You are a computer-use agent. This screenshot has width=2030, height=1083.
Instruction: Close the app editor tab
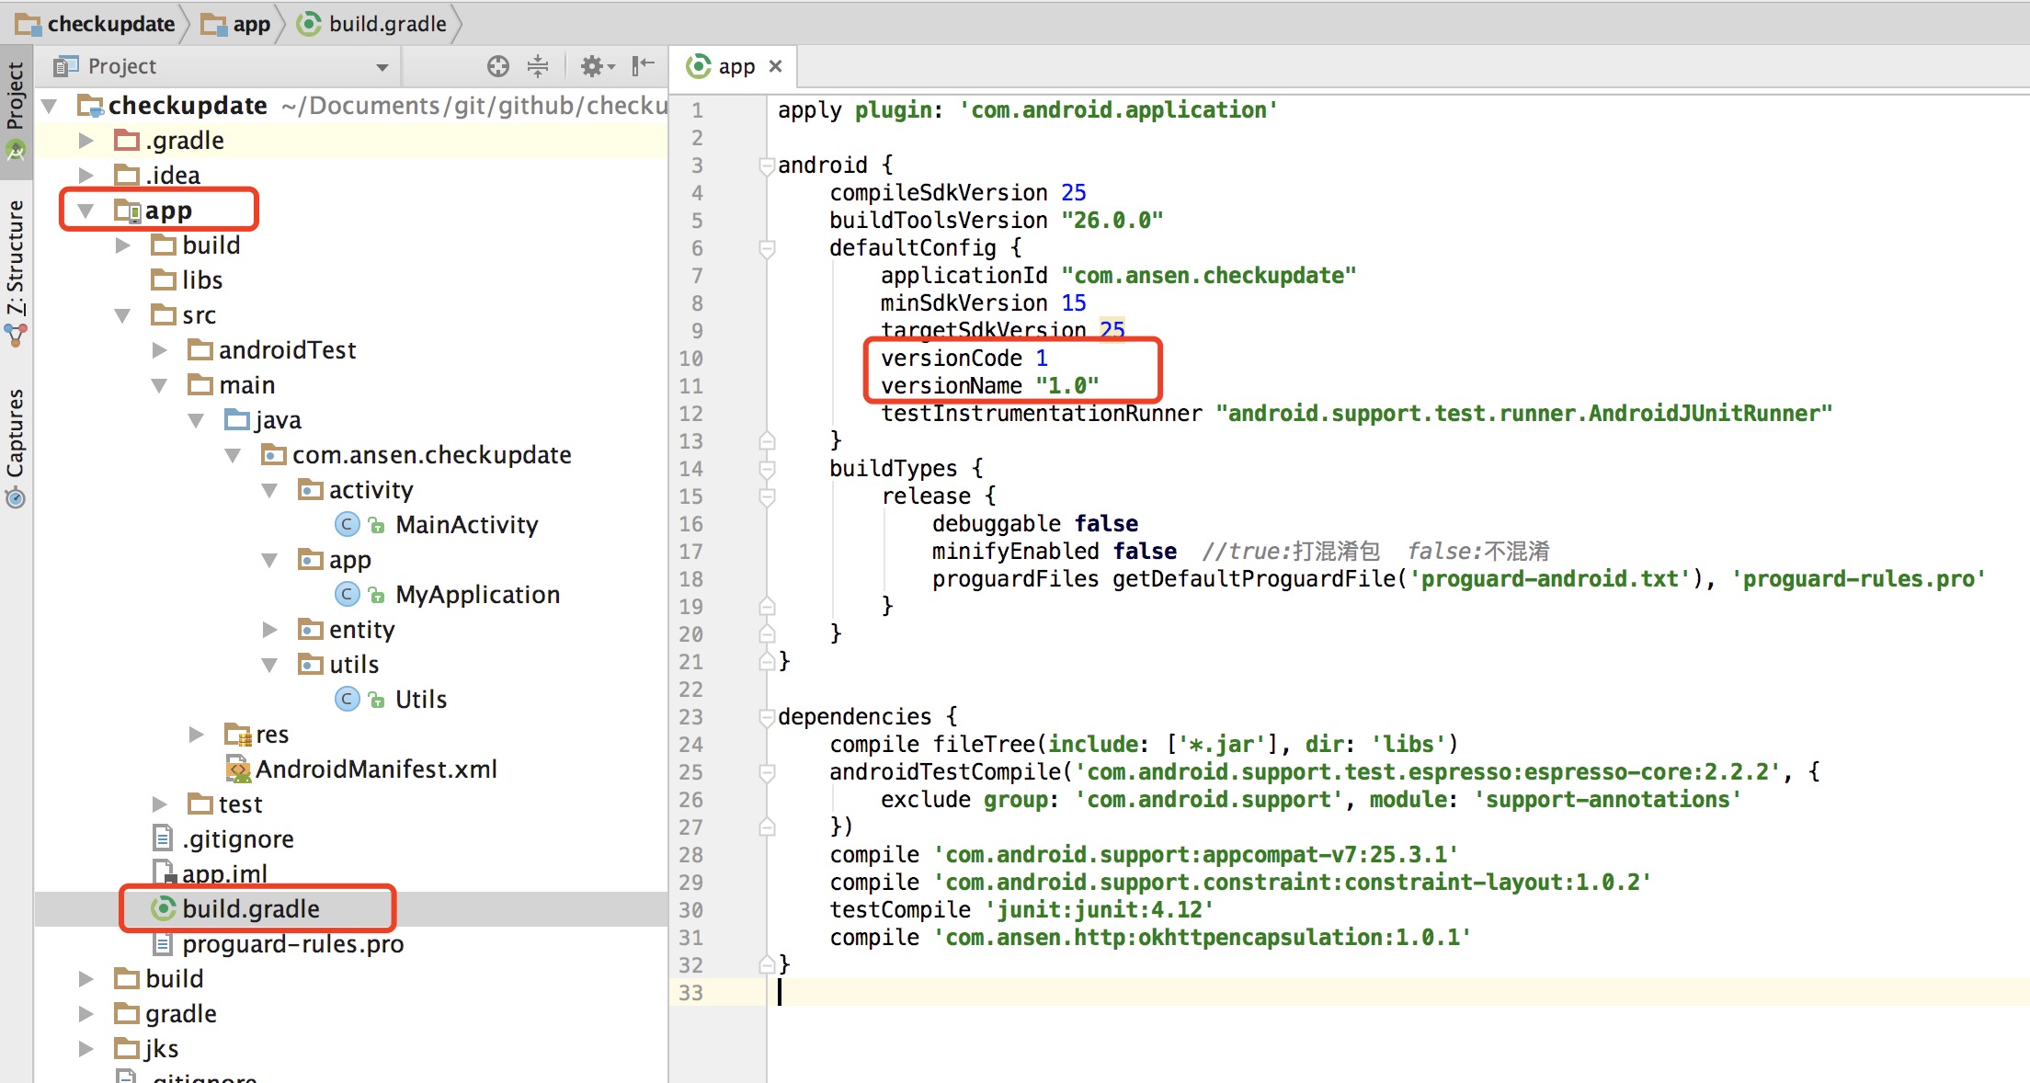click(776, 66)
